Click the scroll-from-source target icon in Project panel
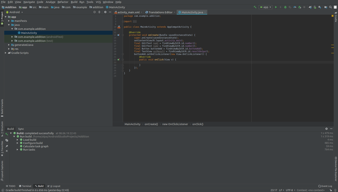The width and height of the screenshot is (338, 192). point(95,12)
